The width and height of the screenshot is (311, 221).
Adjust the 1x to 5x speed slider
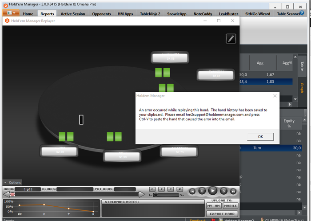coord(166,195)
